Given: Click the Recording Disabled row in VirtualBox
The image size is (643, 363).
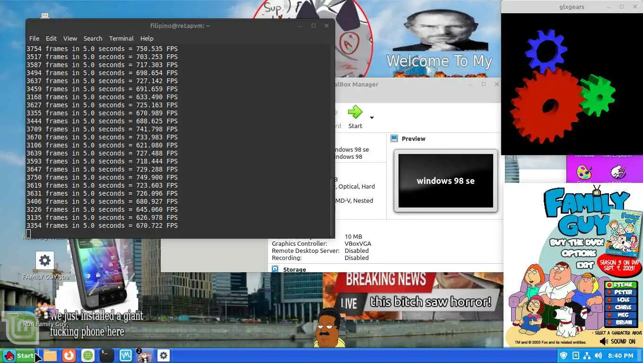Looking at the screenshot, I should [320, 258].
